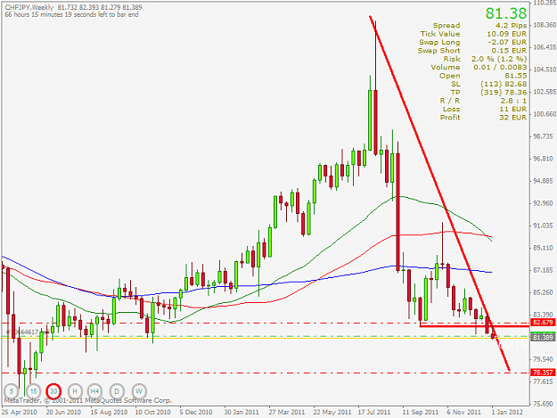Click the R / R value 2.8 : 1
The width and height of the screenshot is (557, 418).
513,101
